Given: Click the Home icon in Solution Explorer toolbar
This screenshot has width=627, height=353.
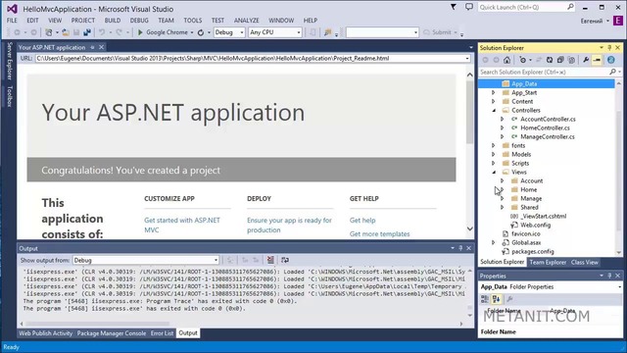Looking at the screenshot, I should coord(507,60).
